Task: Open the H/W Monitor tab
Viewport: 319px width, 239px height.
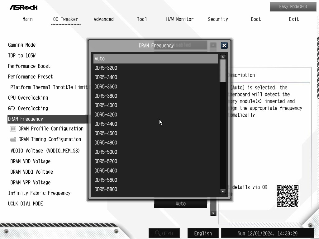Action: (180, 19)
